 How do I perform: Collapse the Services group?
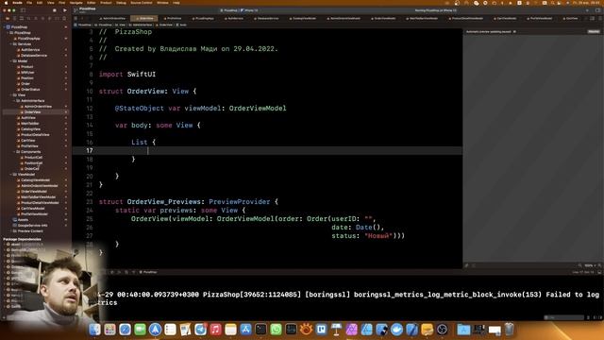point(10,44)
